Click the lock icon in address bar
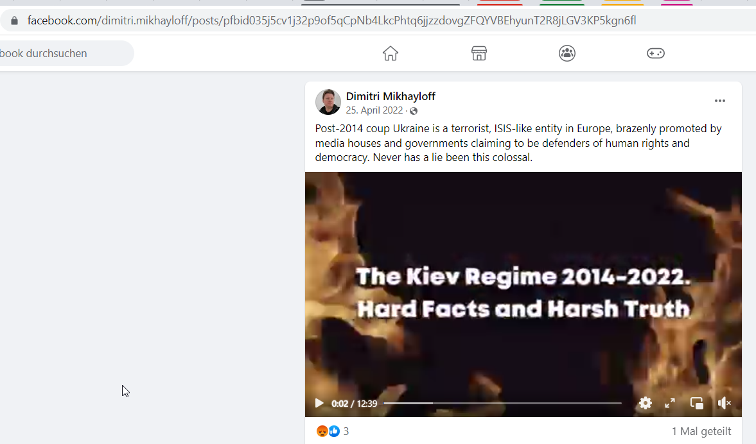This screenshot has width=756, height=444. 15,21
